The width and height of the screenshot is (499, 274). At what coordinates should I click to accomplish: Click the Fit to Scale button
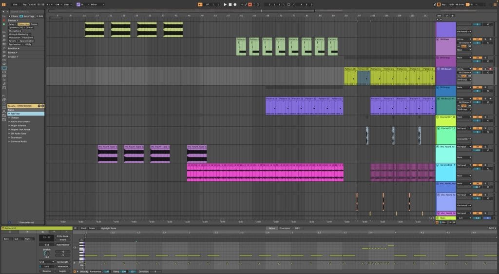[63, 236]
